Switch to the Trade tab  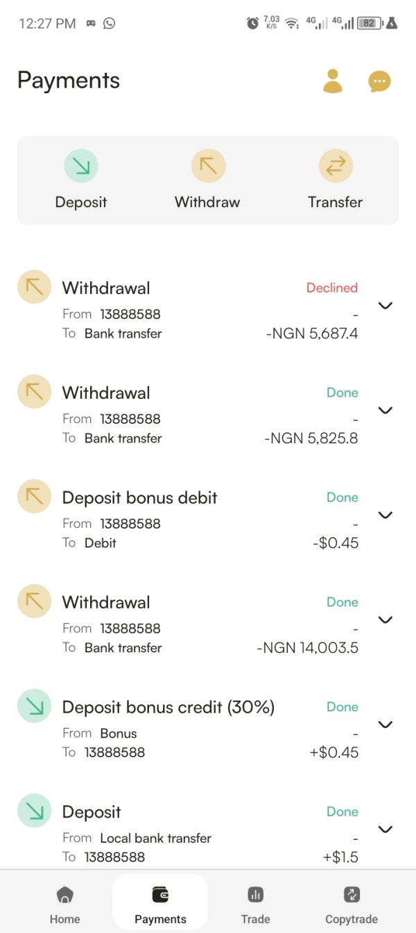tap(255, 903)
